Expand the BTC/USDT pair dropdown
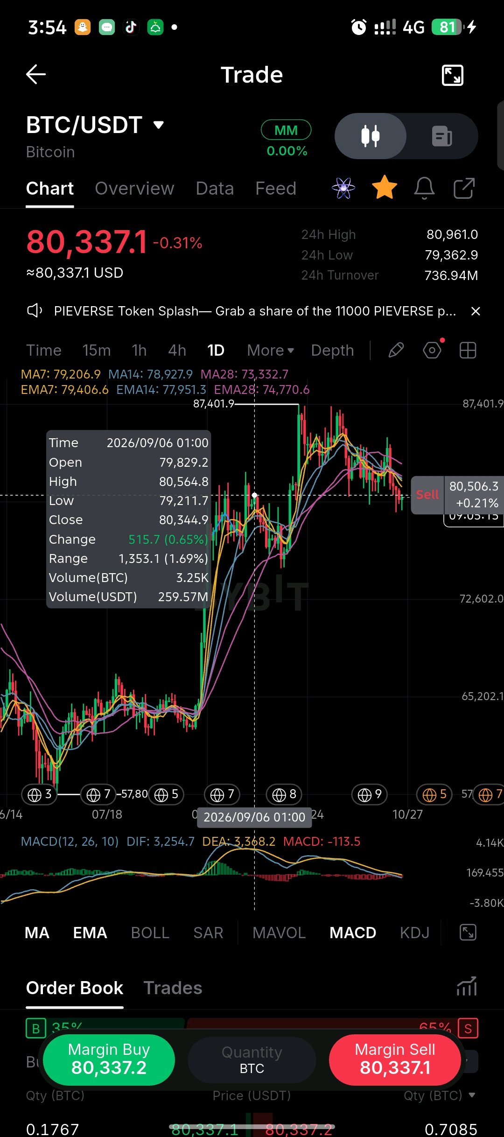504x1137 pixels. pyautogui.click(x=159, y=125)
